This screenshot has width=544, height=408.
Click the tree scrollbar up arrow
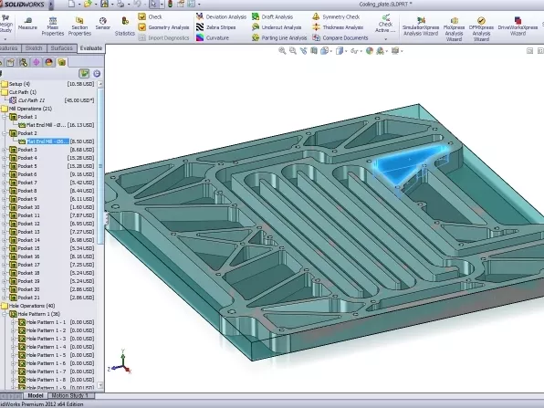[100, 84]
